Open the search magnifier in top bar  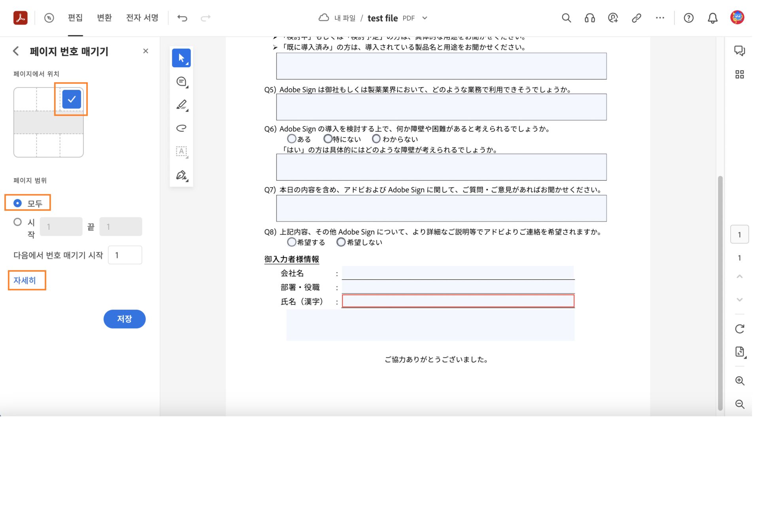coord(566,18)
